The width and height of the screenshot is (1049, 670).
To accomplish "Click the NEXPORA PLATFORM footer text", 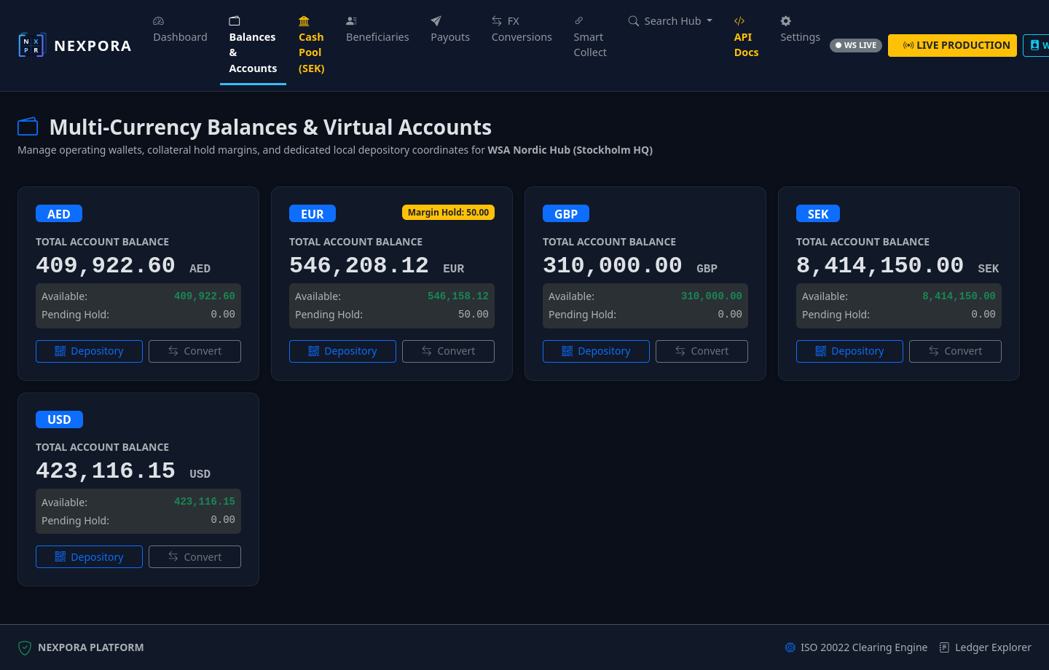I will point(90,647).
